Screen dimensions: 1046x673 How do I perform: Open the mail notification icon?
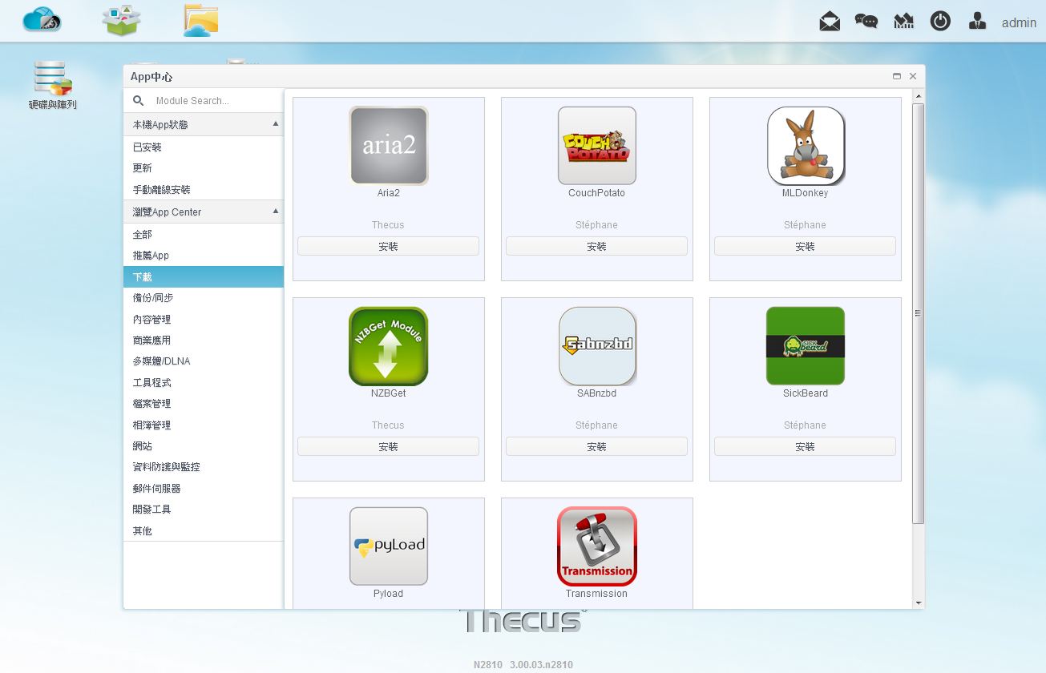[x=830, y=22]
